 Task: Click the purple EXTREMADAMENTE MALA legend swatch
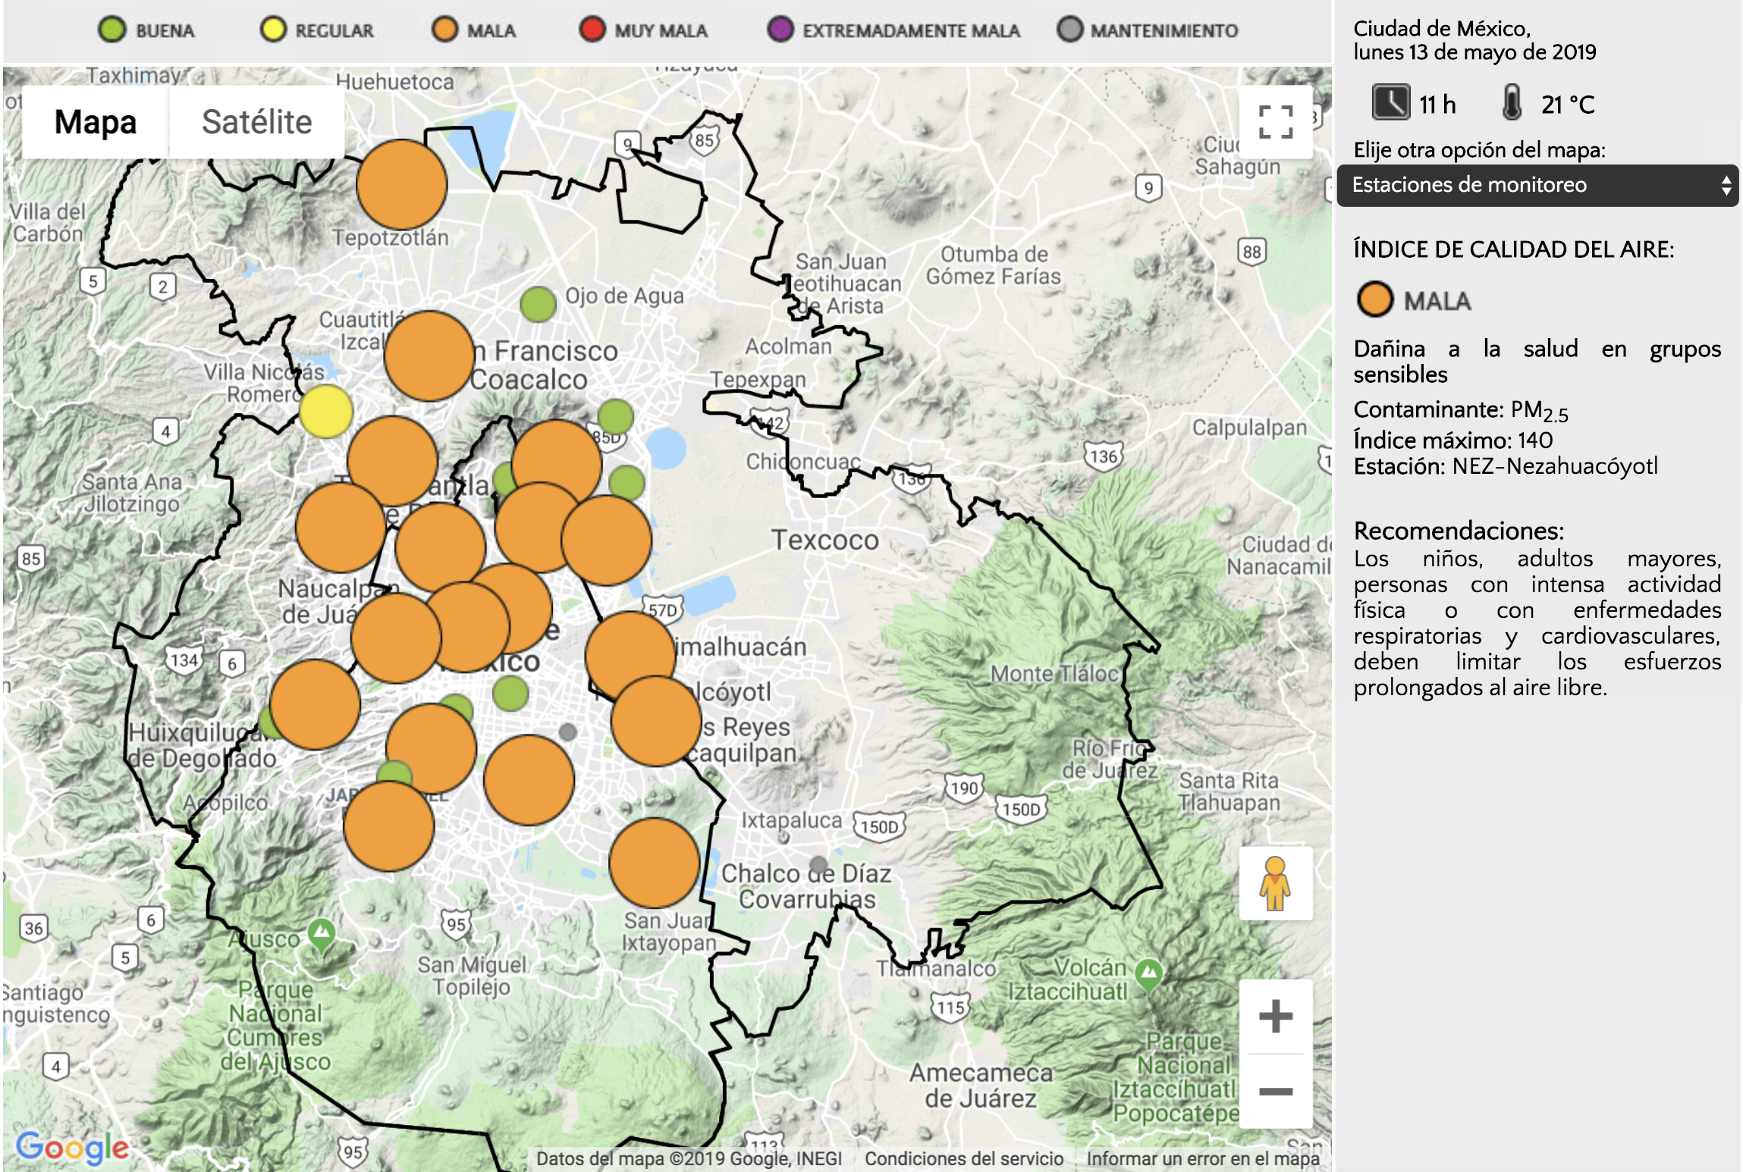780,30
